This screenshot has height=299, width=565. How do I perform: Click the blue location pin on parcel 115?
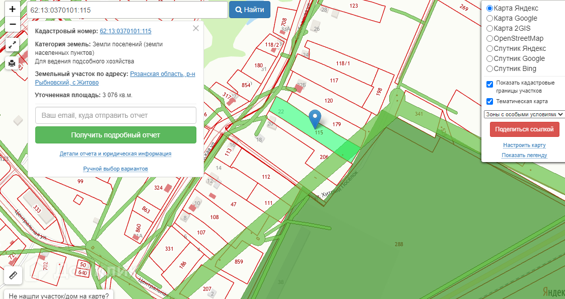(x=315, y=119)
